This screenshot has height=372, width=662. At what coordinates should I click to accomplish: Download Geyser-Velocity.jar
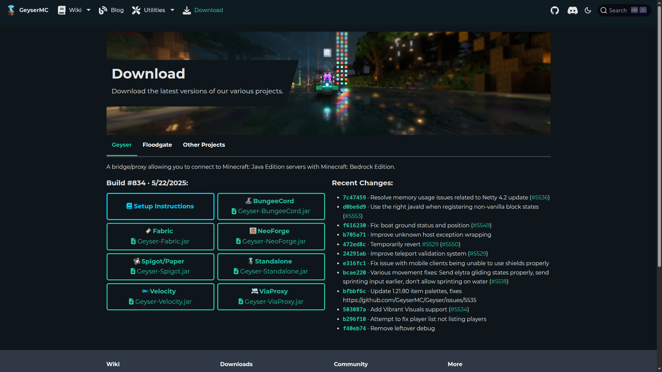click(x=160, y=297)
